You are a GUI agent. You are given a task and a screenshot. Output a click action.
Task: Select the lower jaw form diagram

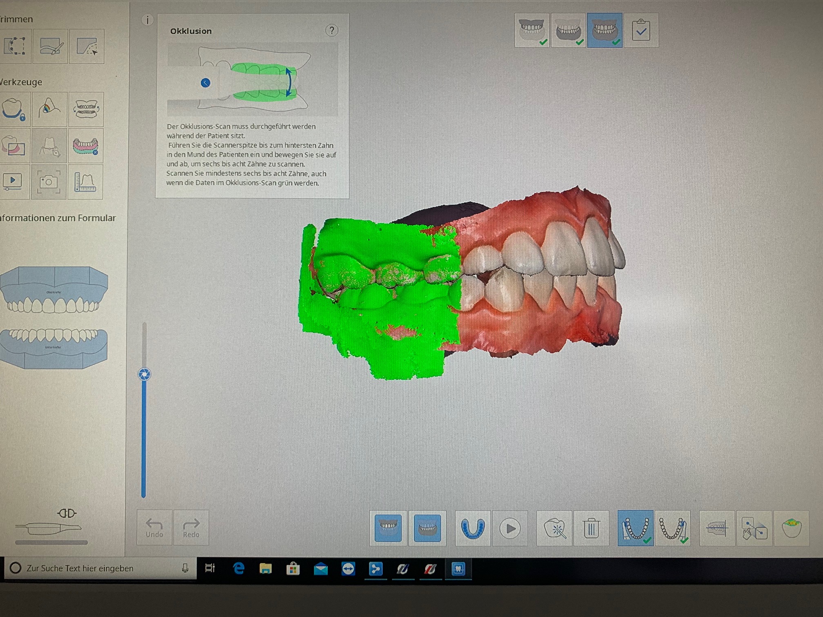point(54,348)
